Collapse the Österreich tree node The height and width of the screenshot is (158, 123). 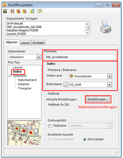10,76
